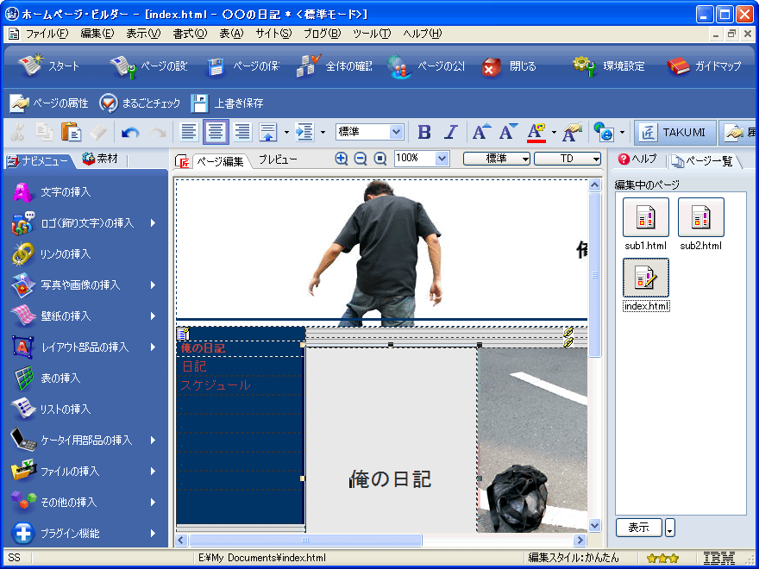Click the editor vertical scrollbar thumb
This screenshot has width=759, height=569.
[594, 274]
